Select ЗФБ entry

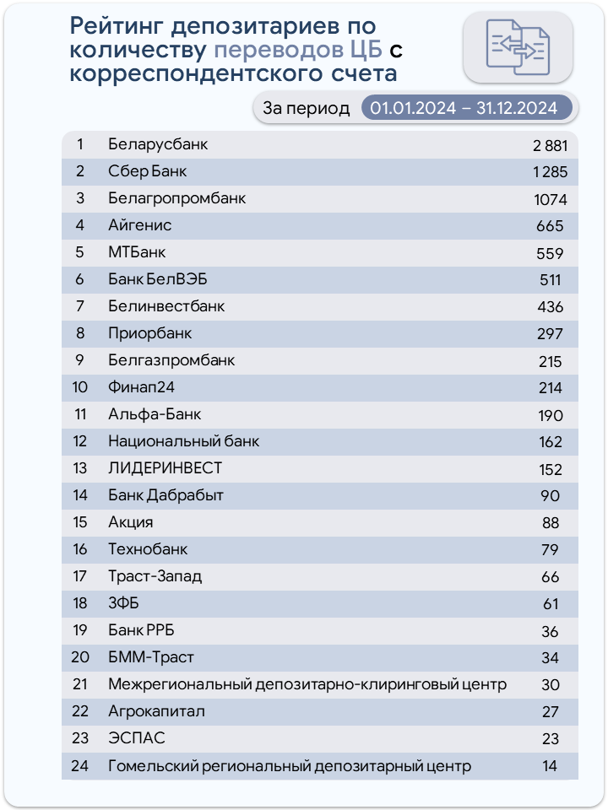pos(123,602)
